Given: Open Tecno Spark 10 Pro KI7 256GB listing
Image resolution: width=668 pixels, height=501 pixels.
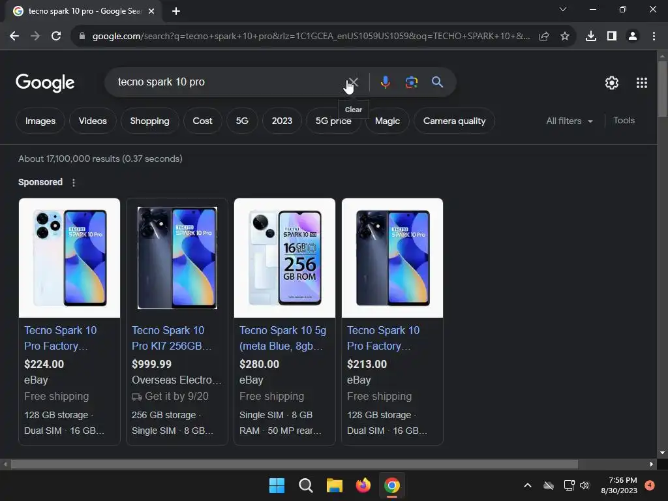Looking at the screenshot, I should click(172, 338).
